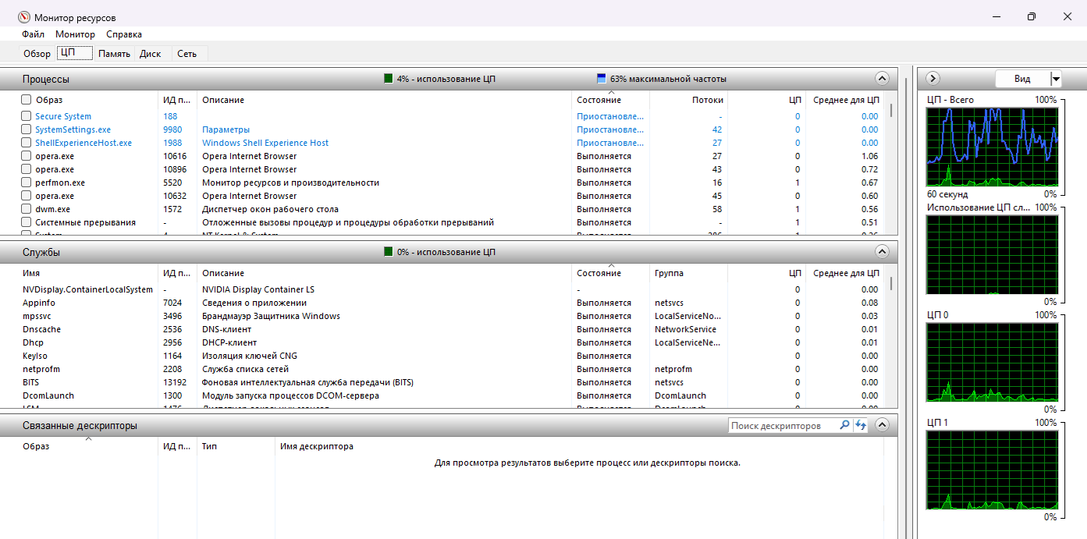Restore the window using the title bar button
1087x539 pixels.
pos(1031,17)
